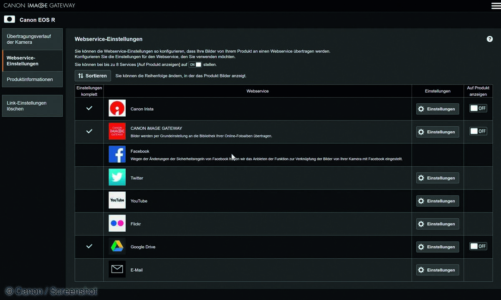Open Übertragungsverlauf der Kamera in sidebar
Image resolution: width=501 pixels, height=300 pixels.
click(x=32, y=39)
